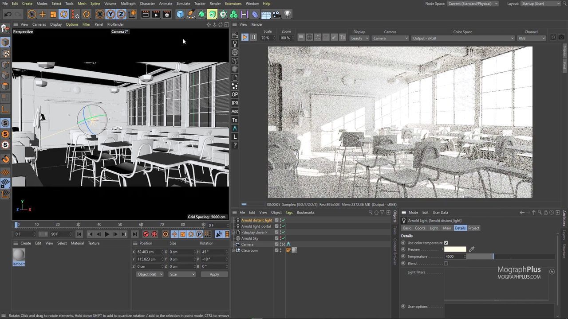Enable the Blend checkbox
This screenshot has width=568, height=319.
[446, 263]
